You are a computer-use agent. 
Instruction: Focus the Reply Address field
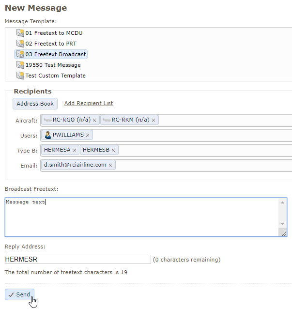77,260
